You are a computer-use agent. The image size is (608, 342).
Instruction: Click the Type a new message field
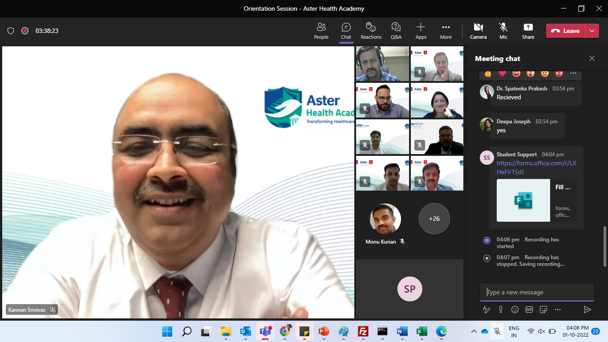pos(537,292)
